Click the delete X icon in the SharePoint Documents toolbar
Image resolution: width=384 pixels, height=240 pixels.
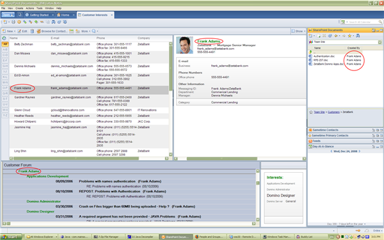coord(324,36)
